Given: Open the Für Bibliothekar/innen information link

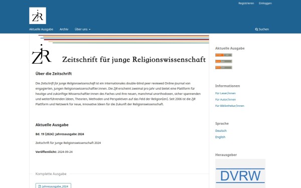Looking at the screenshot, I should [x=230, y=106].
